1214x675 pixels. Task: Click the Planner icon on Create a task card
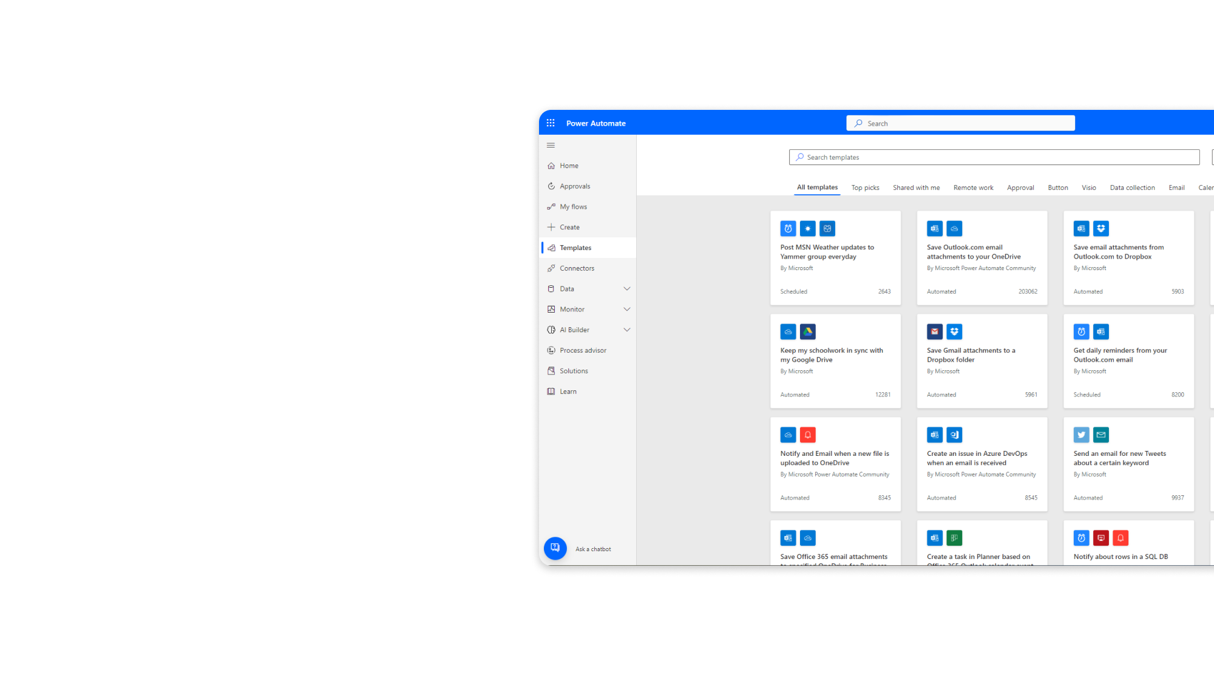click(955, 538)
